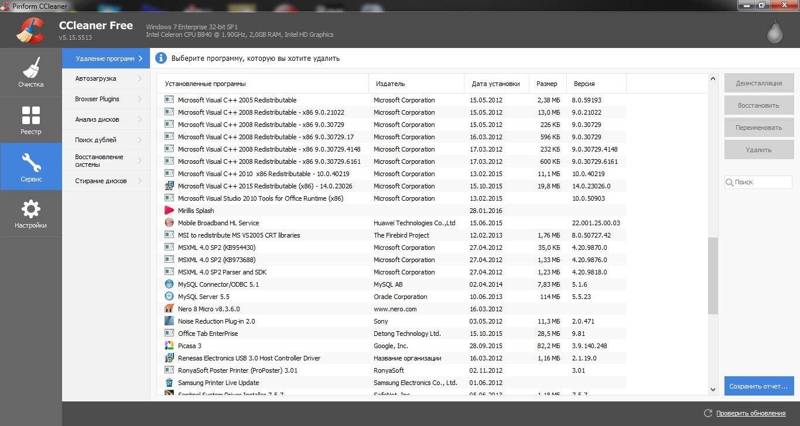Image resolution: width=800 pixels, height=426 pixels.
Task: Click the Oracle Corporation publisher cell
Action: [x=401, y=297]
